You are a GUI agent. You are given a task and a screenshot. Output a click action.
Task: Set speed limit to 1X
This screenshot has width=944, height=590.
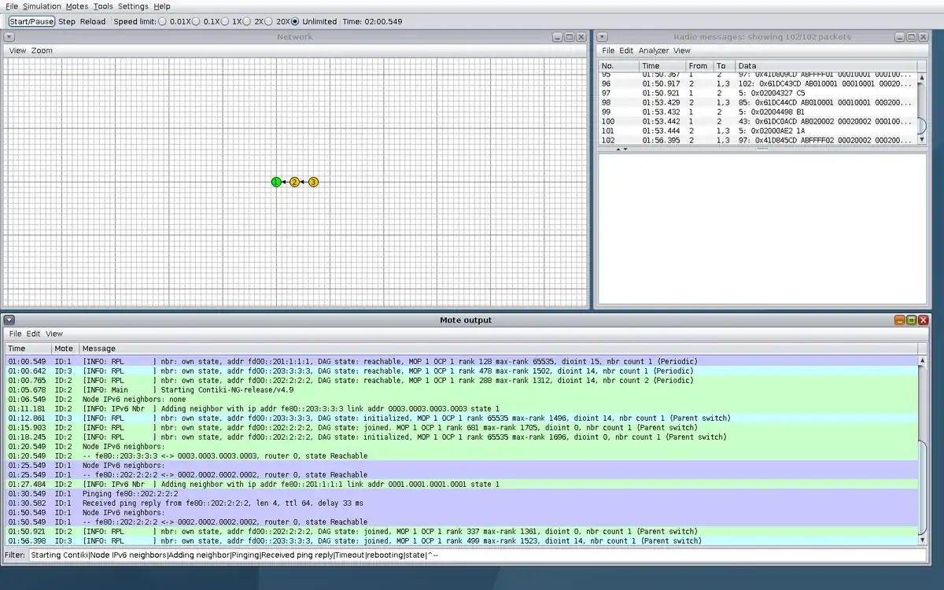click(225, 21)
